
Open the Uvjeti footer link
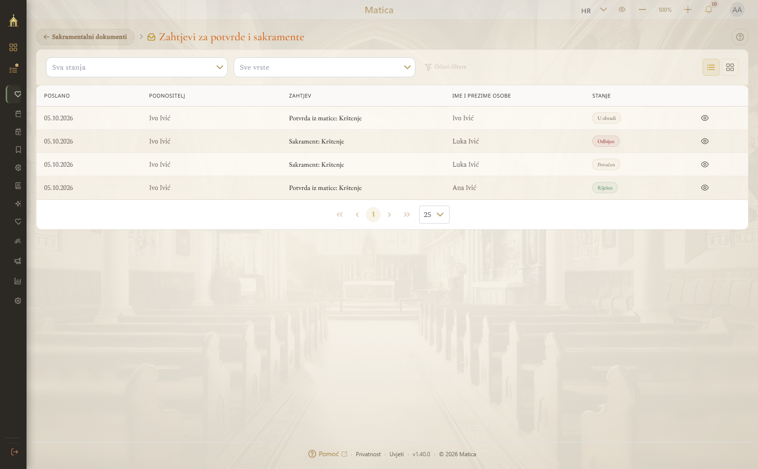pos(397,454)
